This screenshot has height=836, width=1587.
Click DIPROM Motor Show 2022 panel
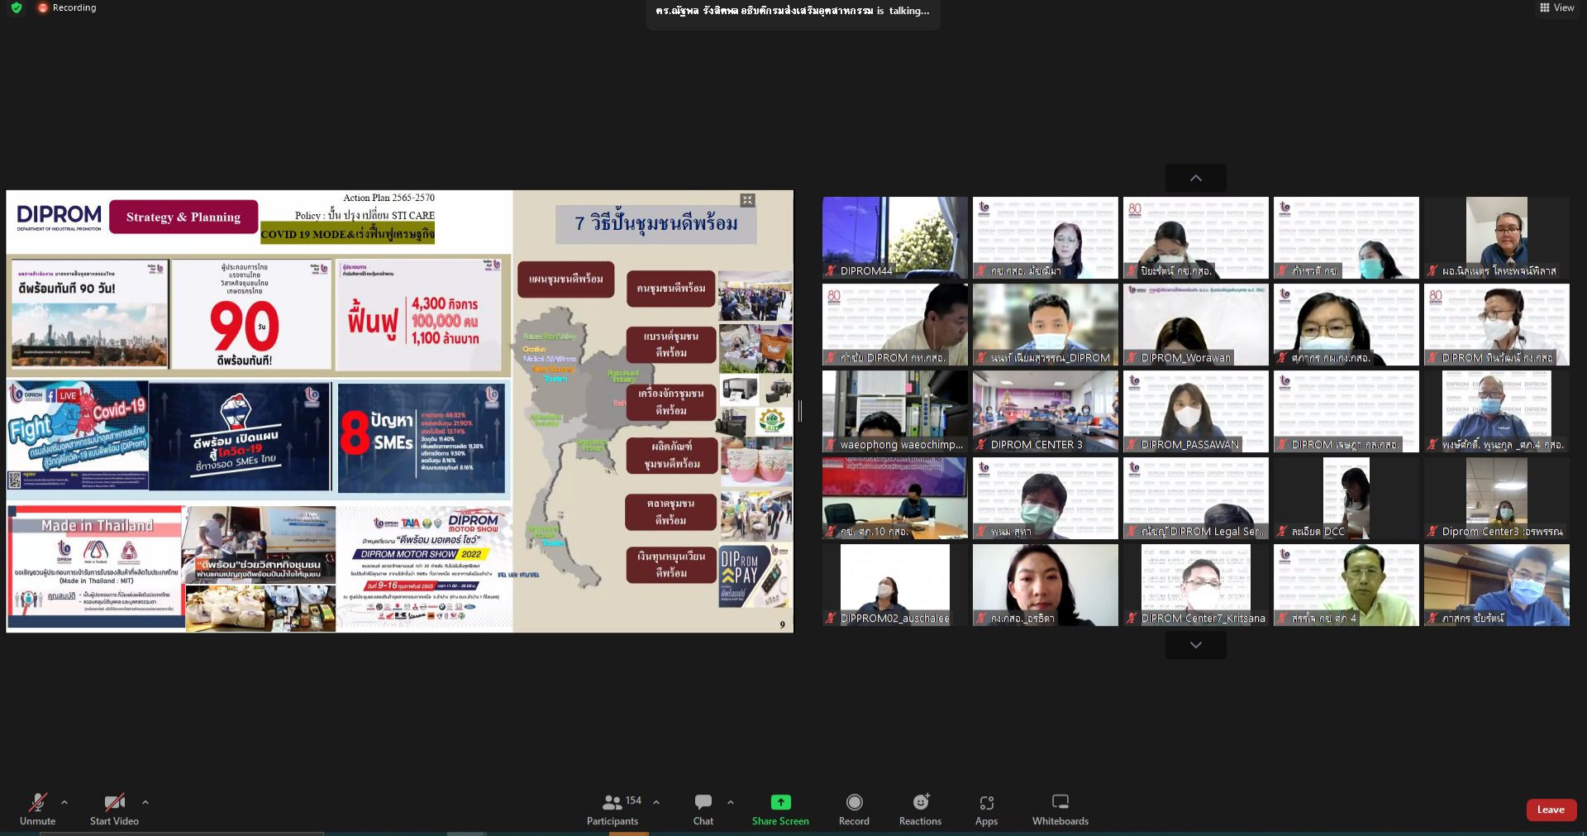tap(425, 569)
